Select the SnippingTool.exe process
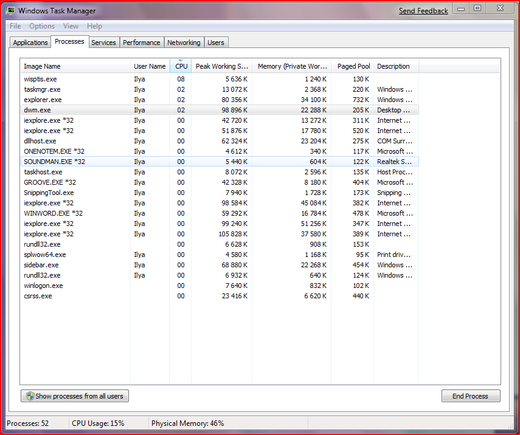 coord(220,193)
